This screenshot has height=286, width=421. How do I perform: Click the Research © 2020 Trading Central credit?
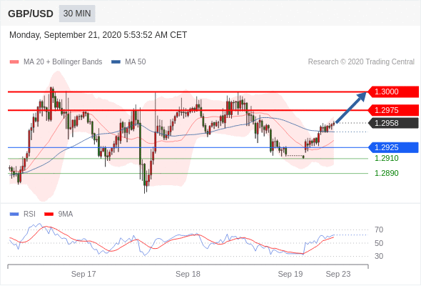click(361, 62)
